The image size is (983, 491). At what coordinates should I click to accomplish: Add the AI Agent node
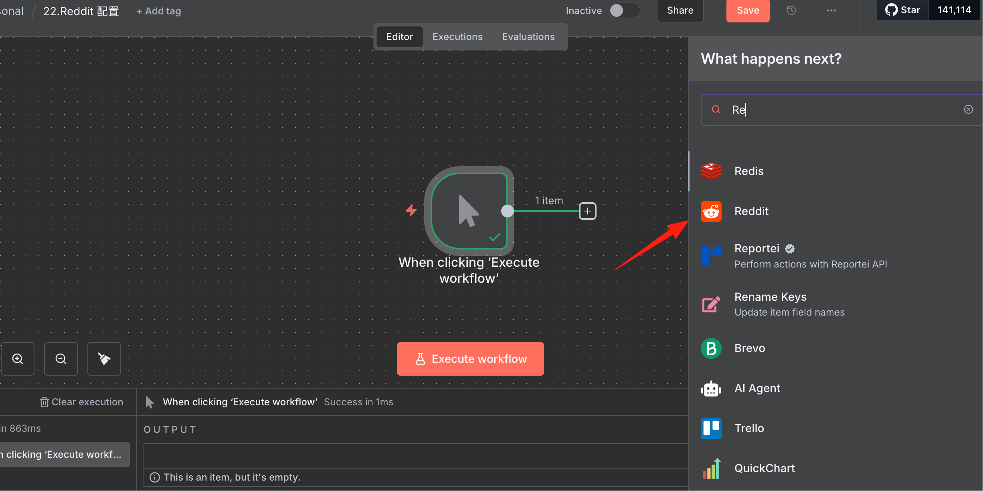[x=836, y=388]
